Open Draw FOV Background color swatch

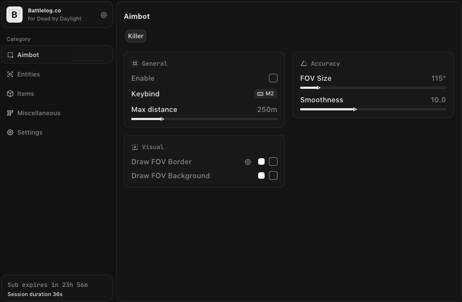261,175
